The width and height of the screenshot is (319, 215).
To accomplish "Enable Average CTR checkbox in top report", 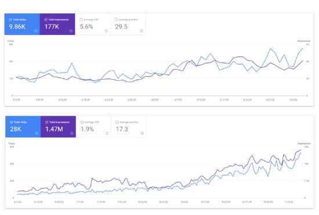I will click(81, 20).
